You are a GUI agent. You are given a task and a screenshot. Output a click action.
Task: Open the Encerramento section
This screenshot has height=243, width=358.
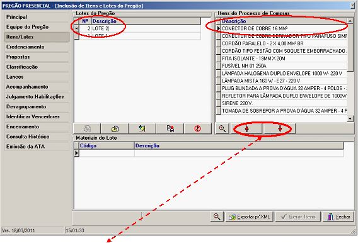point(37,127)
